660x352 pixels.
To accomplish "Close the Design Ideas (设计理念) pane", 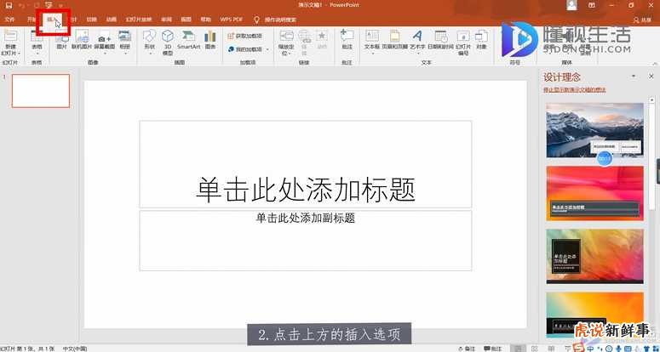I will [x=651, y=76].
